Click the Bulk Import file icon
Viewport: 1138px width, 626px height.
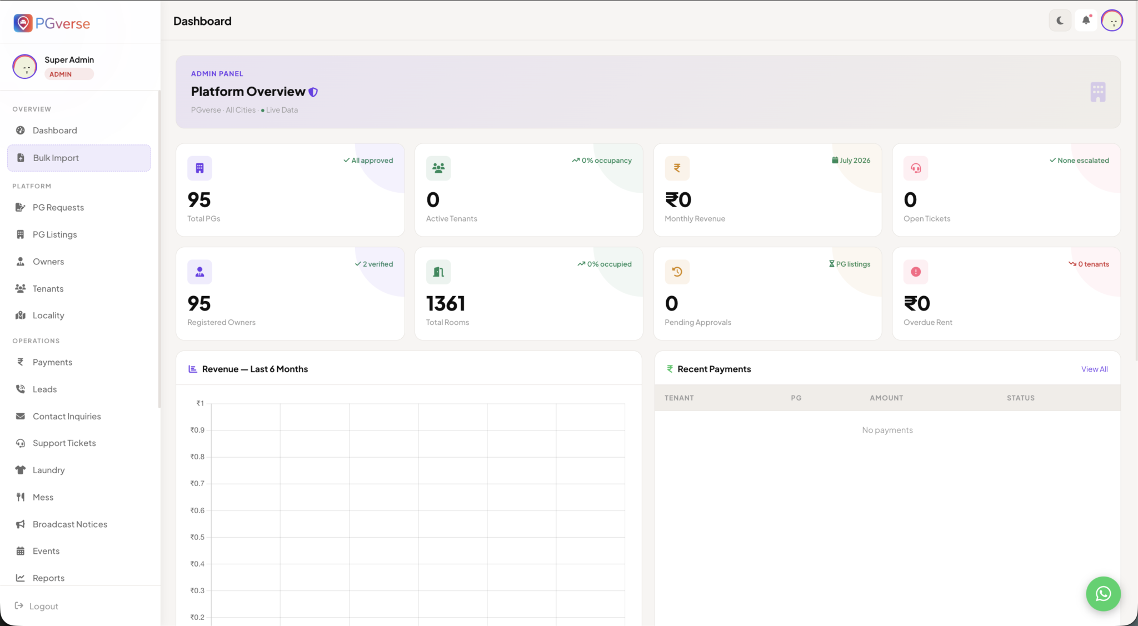point(21,158)
